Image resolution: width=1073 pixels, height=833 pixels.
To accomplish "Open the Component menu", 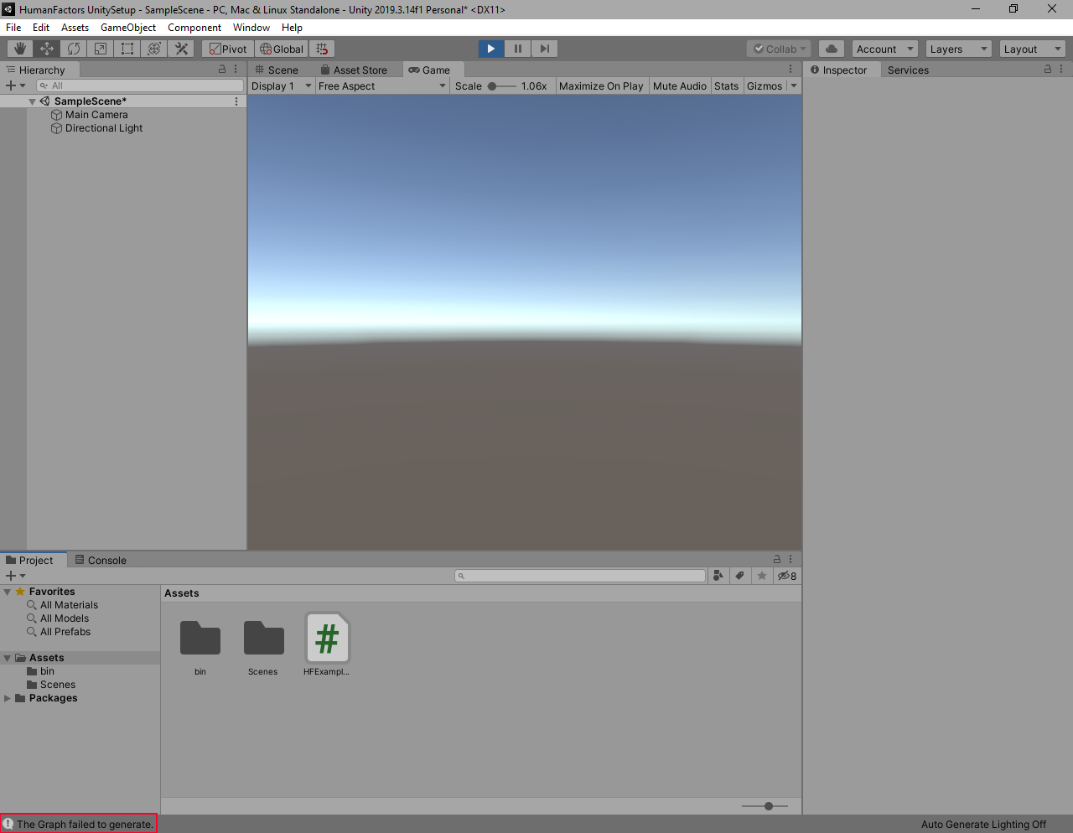I will tap(194, 28).
